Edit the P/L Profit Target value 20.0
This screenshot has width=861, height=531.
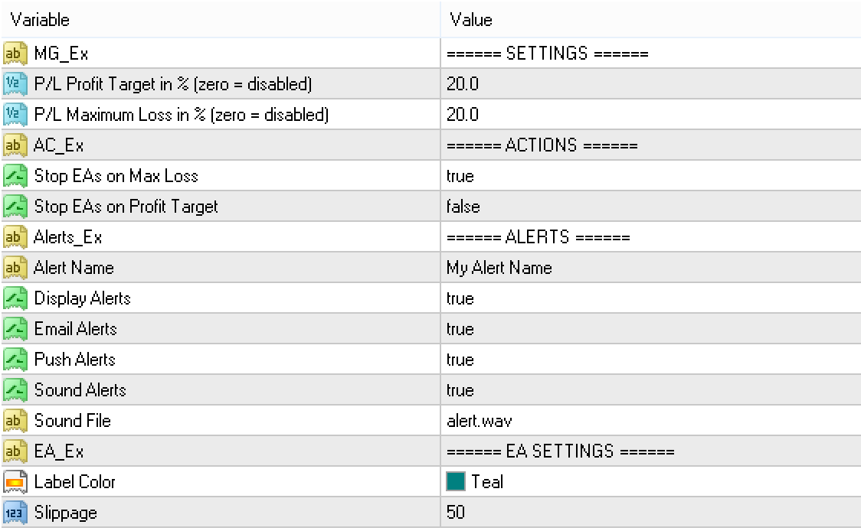650,84
